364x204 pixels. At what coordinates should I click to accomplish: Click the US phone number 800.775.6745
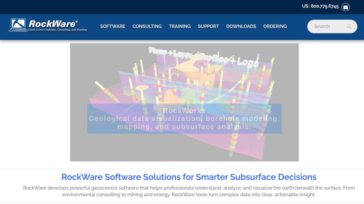click(324, 6)
